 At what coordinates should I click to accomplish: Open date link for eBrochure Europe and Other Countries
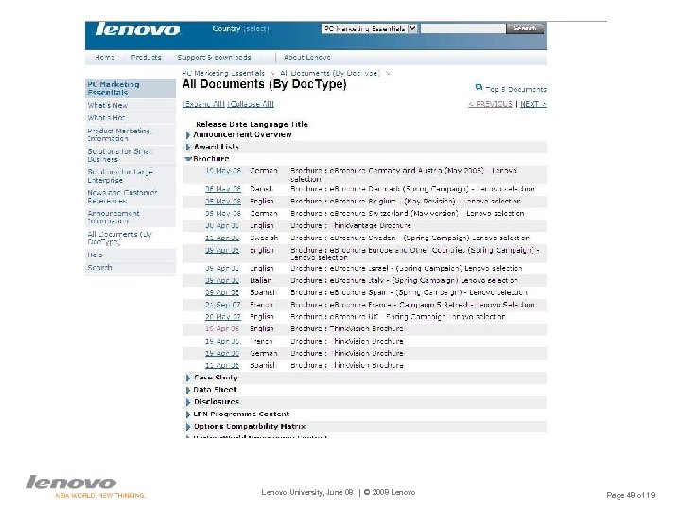[x=222, y=250]
